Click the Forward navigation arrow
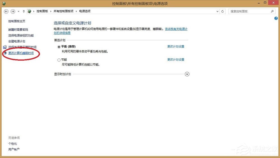Viewport: 280px width, 158px height. 13,11
